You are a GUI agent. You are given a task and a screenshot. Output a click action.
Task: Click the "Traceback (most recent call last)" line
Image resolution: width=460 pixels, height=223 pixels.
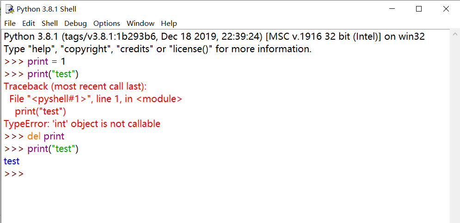(x=75, y=86)
